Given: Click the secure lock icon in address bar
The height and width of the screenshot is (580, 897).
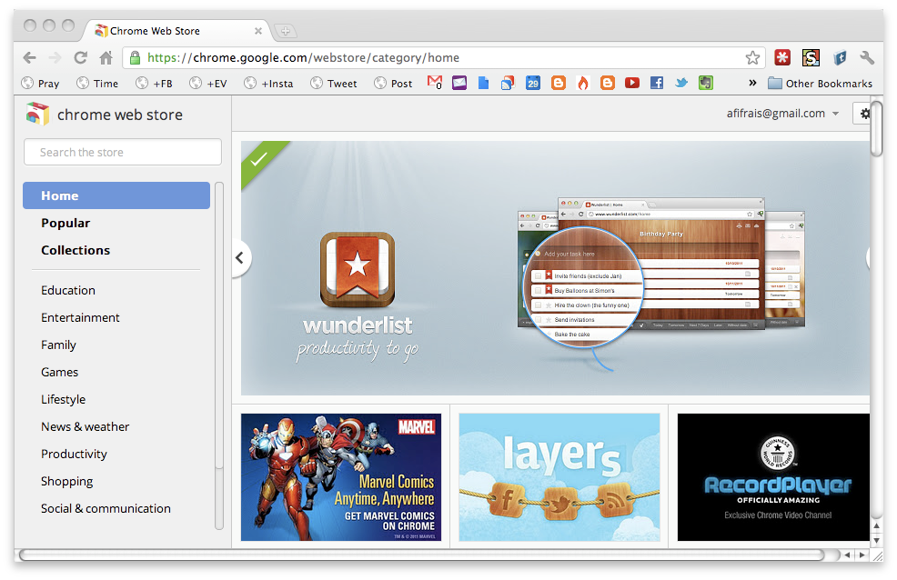Looking at the screenshot, I should pos(135,57).
